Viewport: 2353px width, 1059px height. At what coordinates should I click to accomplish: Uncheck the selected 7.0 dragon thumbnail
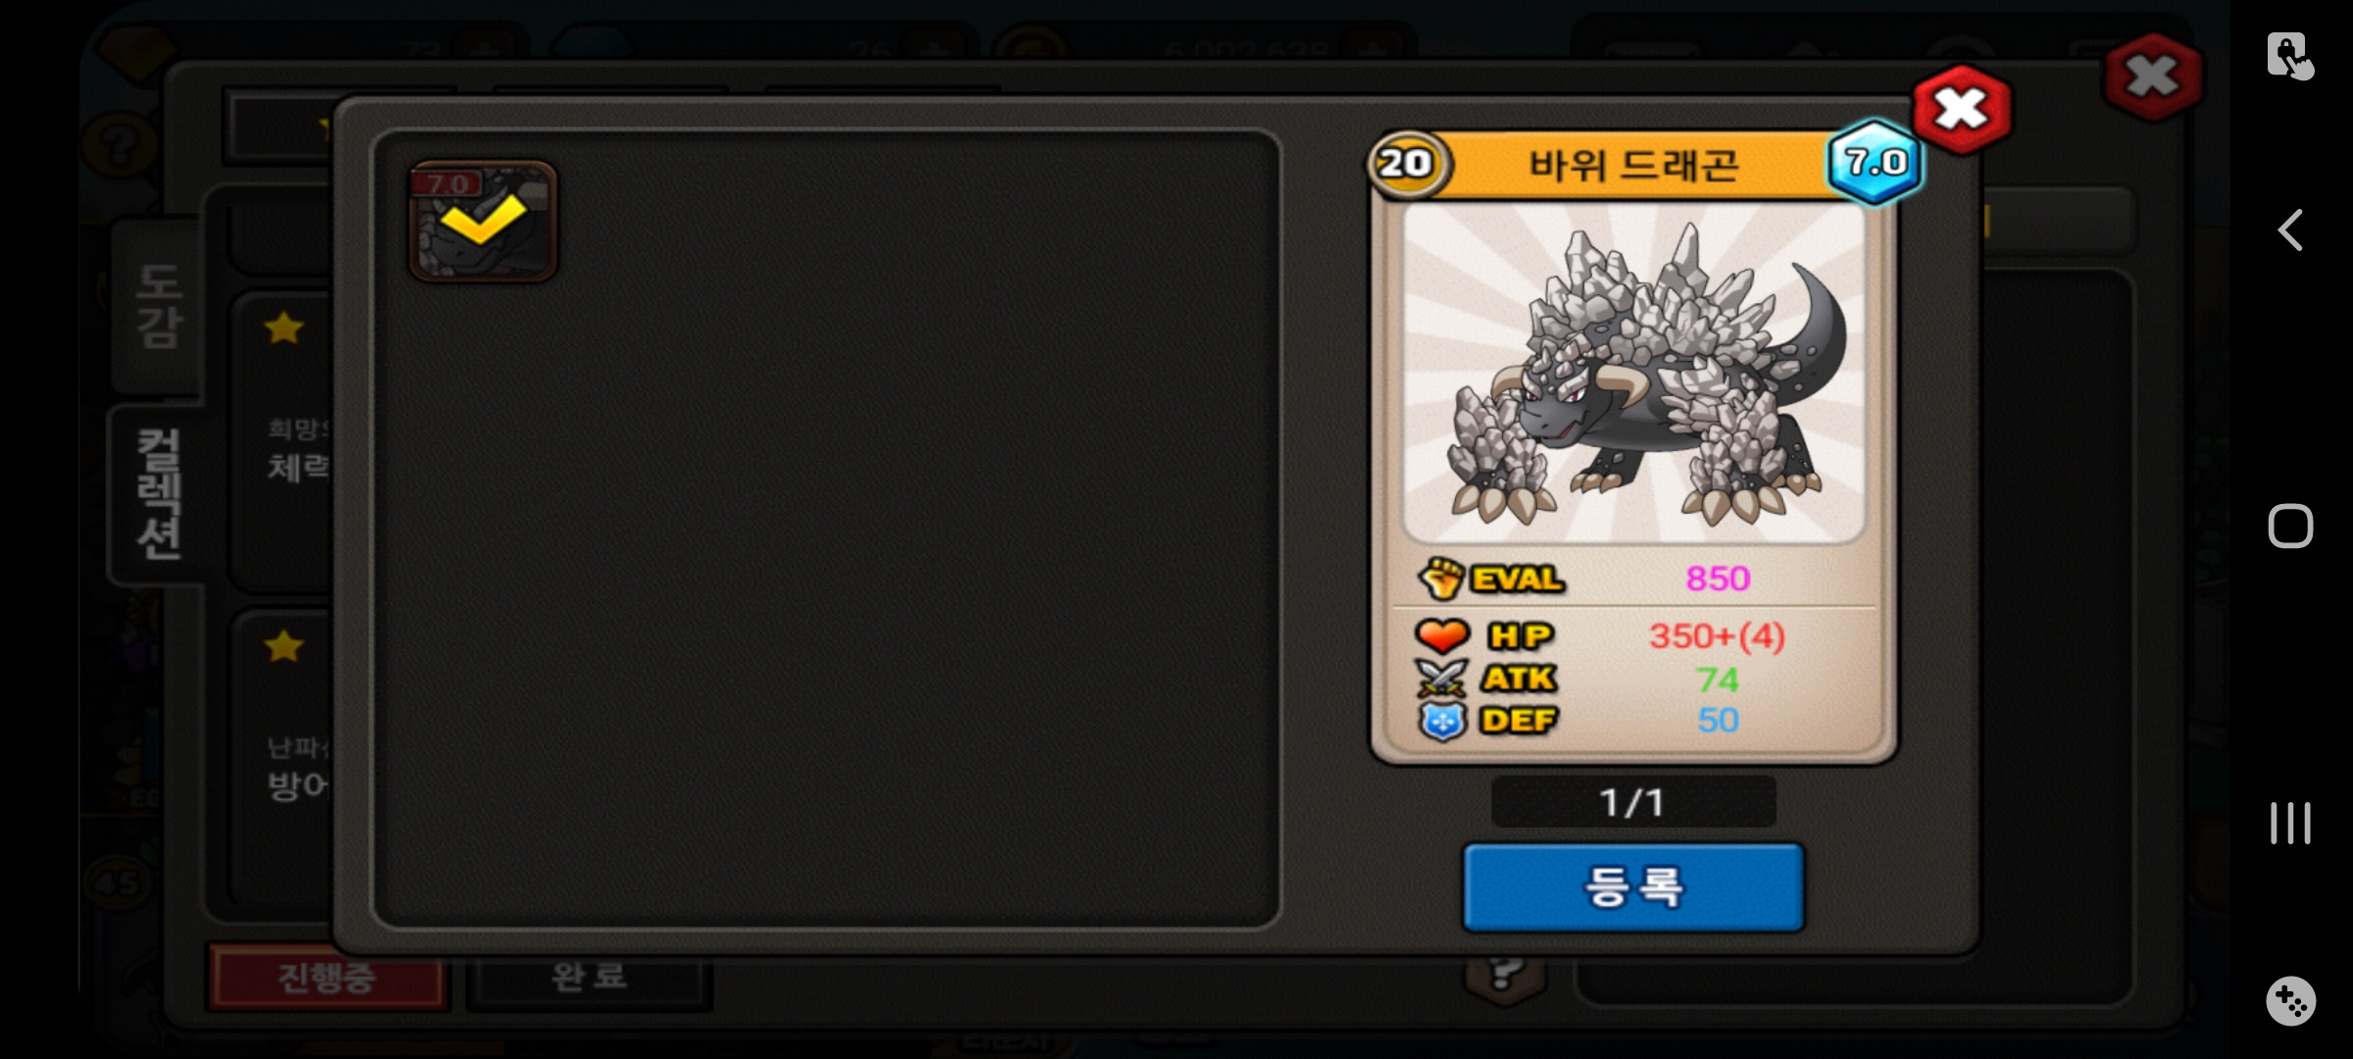(483, 222)
